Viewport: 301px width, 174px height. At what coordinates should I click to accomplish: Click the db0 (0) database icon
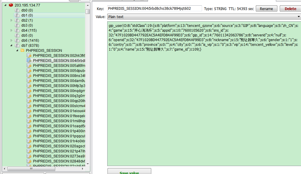click(x=17, y=10)
